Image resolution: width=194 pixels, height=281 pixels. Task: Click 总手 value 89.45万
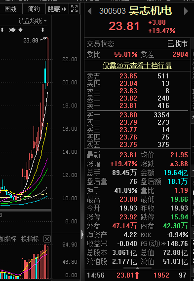point(124,173)
